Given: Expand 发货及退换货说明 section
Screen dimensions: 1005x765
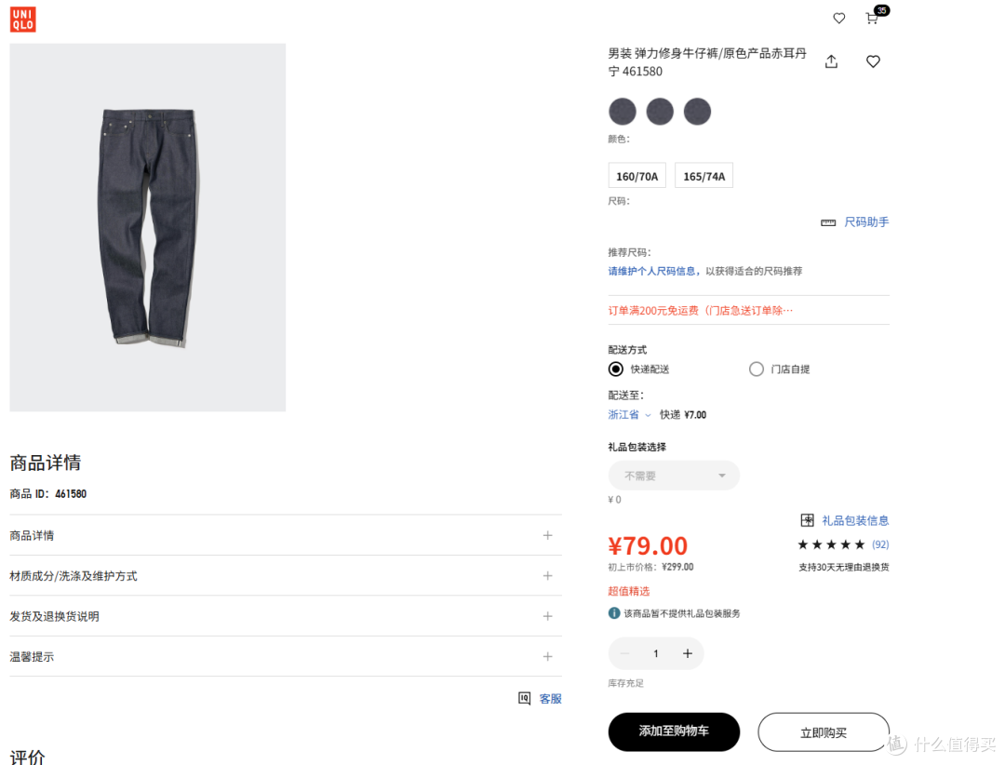Looking at the screenshot, I should [286, 616].
